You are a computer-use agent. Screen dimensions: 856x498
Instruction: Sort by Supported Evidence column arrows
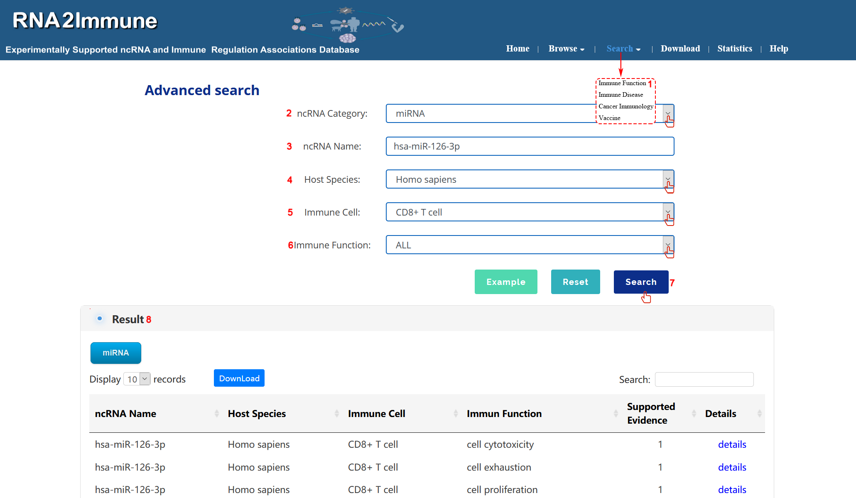pos(694,413)
